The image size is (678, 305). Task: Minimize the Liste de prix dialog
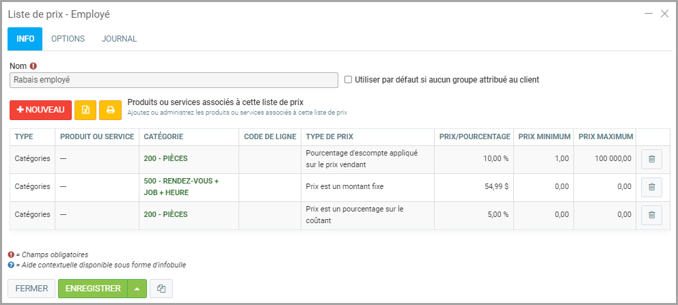click(647, 14)
